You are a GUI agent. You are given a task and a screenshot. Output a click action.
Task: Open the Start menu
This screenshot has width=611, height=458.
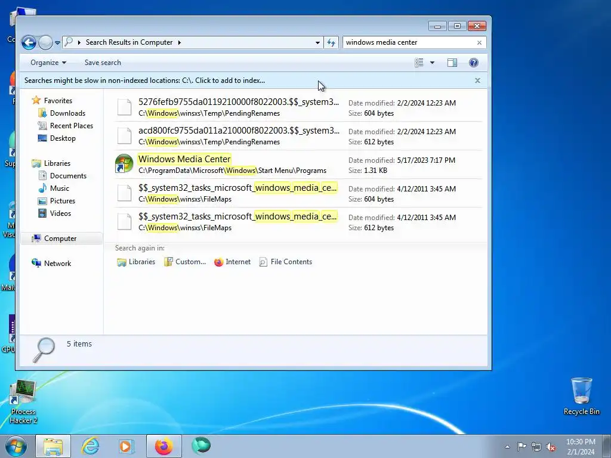(16, 446)
